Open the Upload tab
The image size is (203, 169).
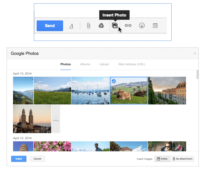104,64
